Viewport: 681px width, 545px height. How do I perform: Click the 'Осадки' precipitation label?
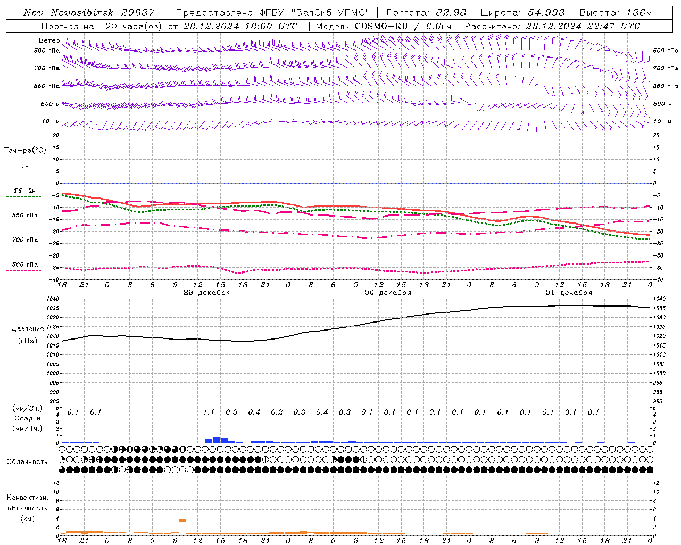pyautogui.click(x=27, y=418)
